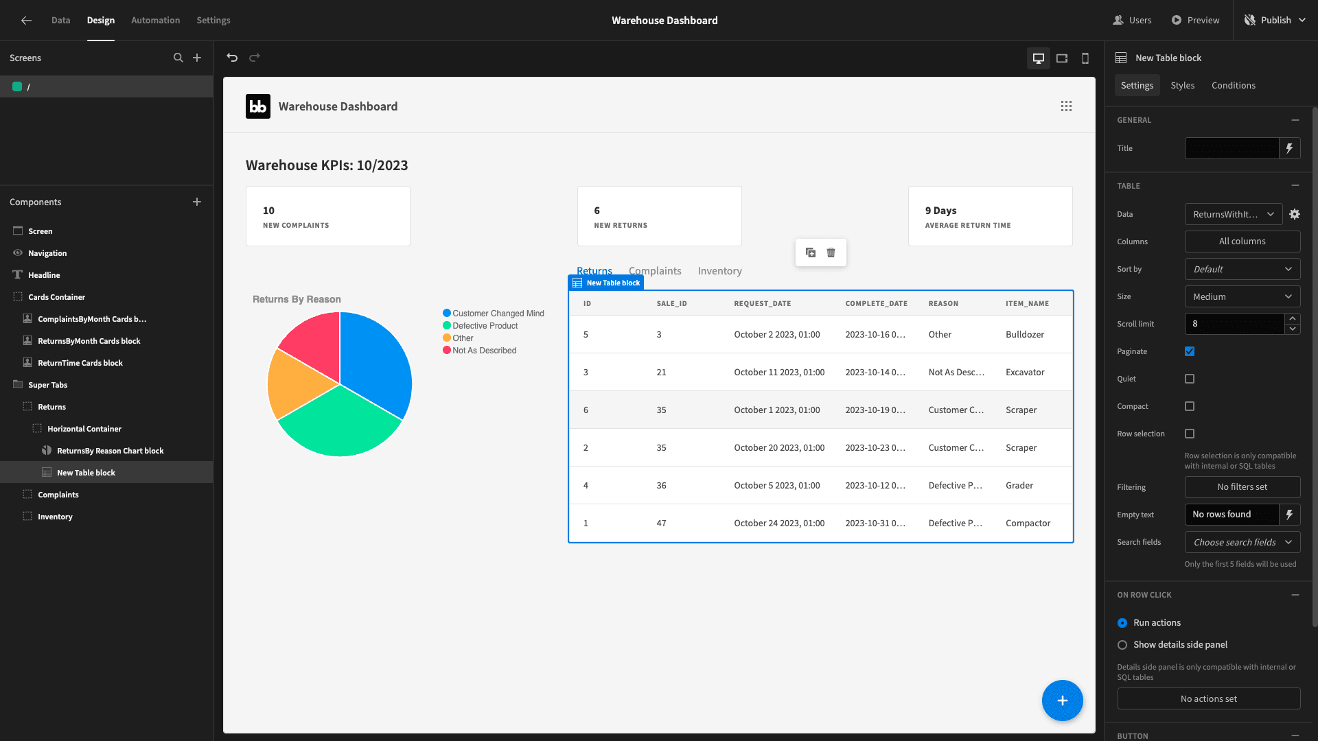Click the Preview button
Image resolution: width=1318 pixels, height=741 pixels.
tap(1195, 21)
